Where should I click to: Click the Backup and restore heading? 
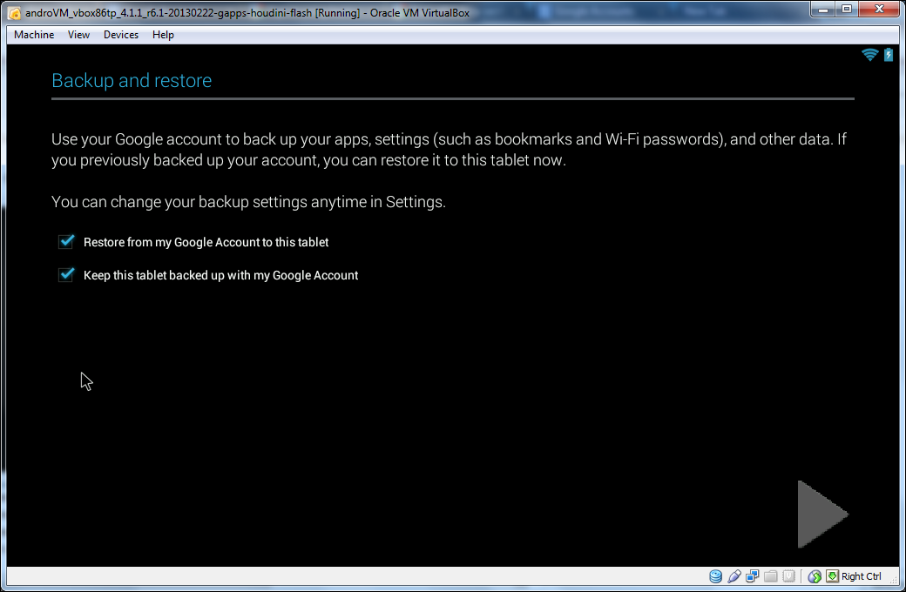coord(132,80)
